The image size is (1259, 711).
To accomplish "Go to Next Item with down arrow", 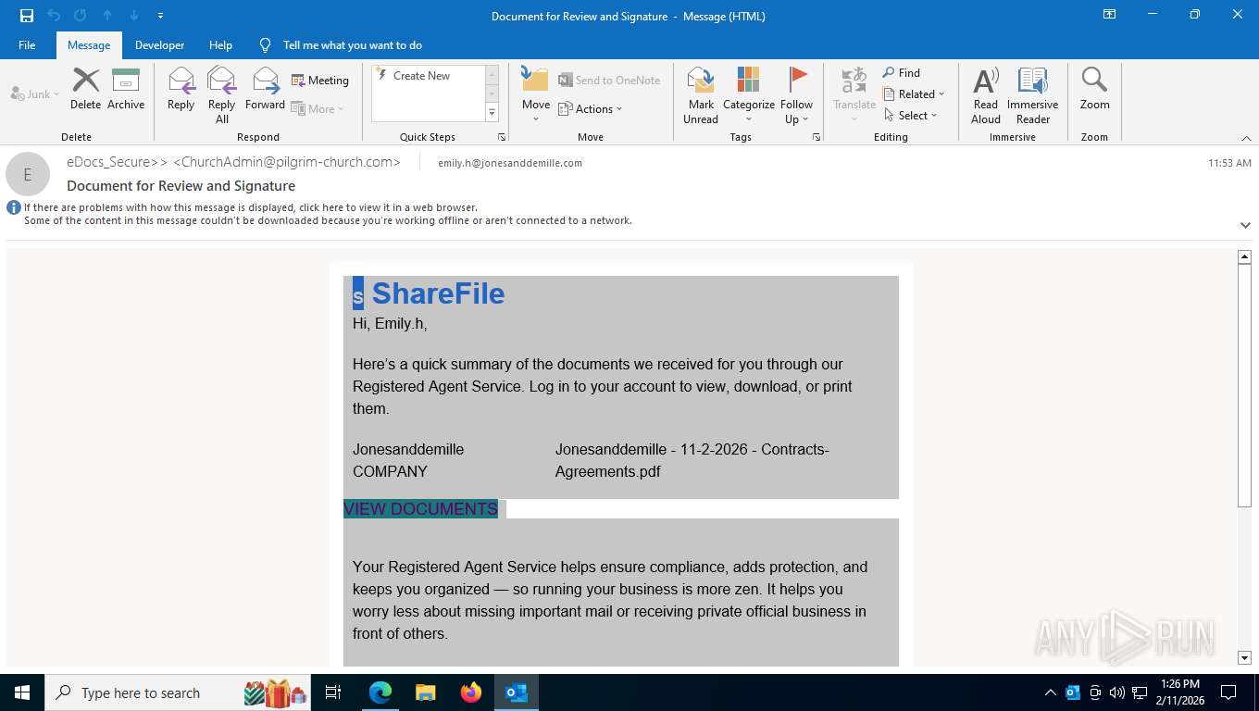I will (x=134, y=16).
